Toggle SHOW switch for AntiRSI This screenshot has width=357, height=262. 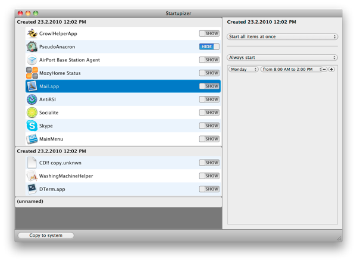pos(209,99)
